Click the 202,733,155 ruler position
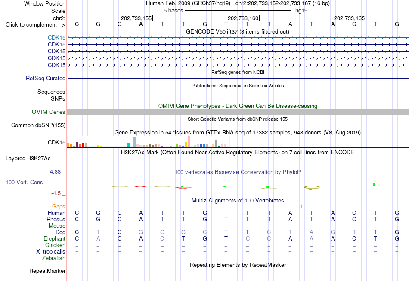Screen dimensions: 409x281 136,18
